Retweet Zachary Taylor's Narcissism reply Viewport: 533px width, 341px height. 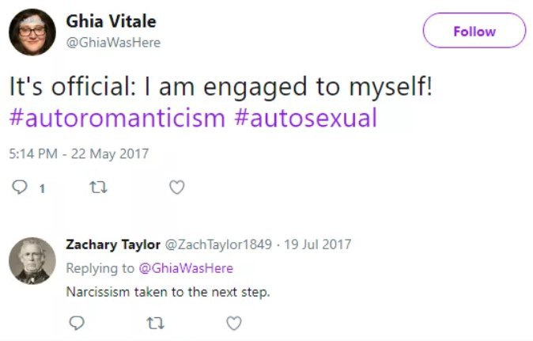(156, 323)
